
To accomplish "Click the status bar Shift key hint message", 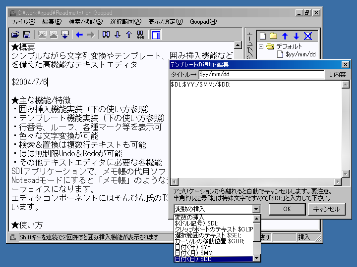I will tap(89, 237).
